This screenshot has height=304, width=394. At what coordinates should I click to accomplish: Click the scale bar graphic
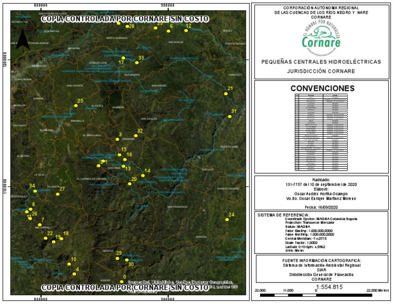point(316,295)
